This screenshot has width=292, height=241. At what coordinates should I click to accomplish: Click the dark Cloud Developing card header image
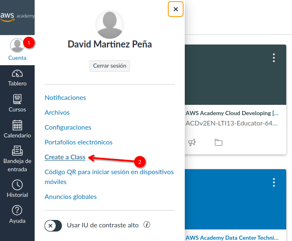(235, 75)
